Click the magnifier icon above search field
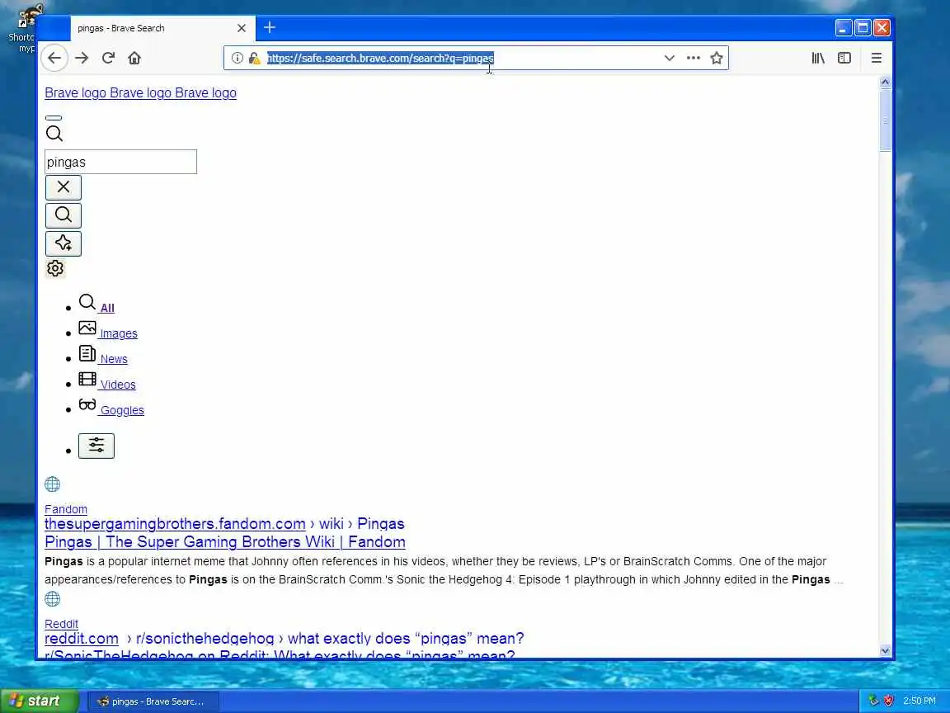This screenshot has height=713, width=950. click(54, 134)
